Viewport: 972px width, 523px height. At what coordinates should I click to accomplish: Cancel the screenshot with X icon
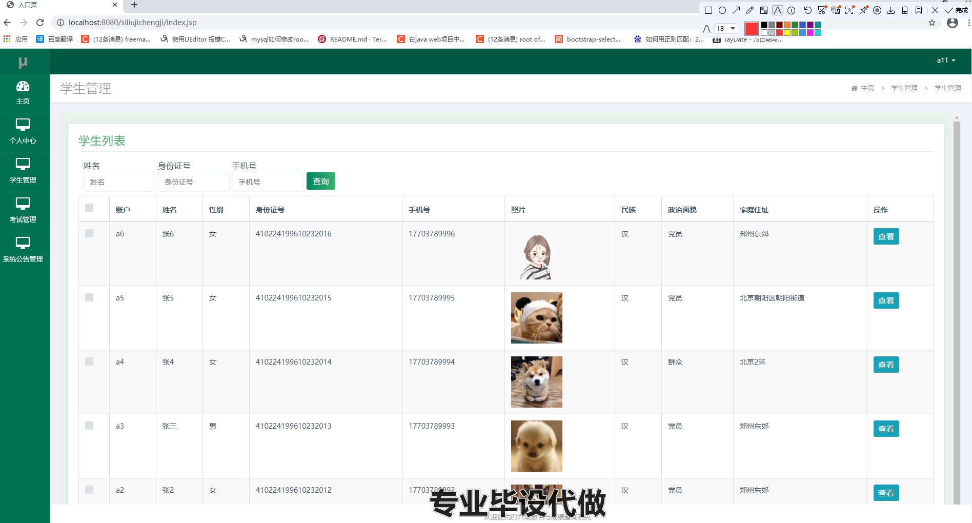tap(935, 10)
